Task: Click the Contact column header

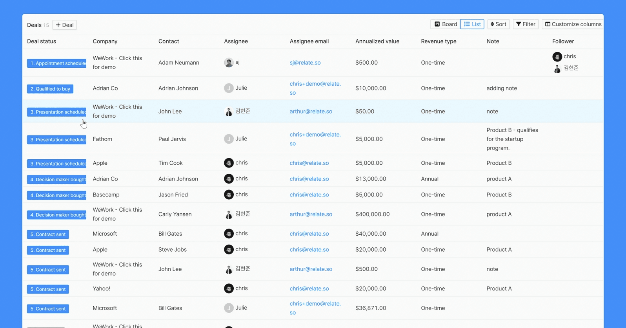Action: pyautogui.click(x=169, y=41)
